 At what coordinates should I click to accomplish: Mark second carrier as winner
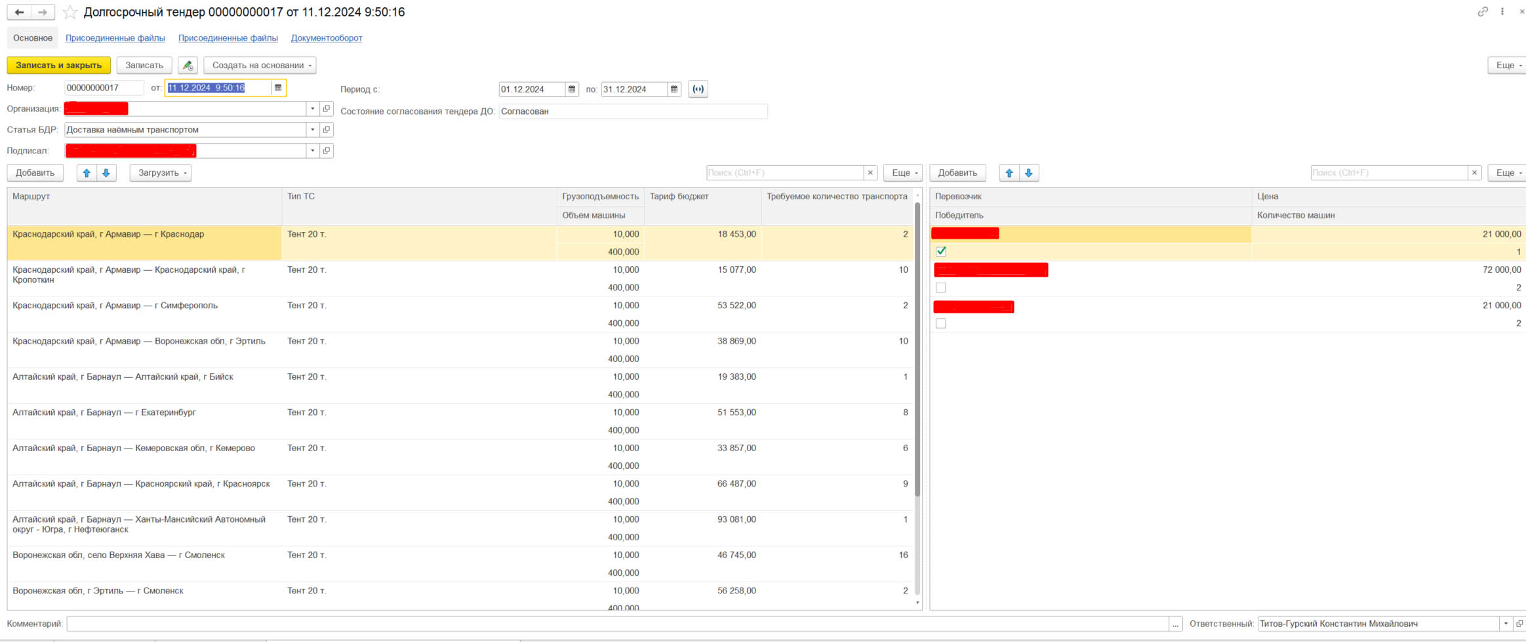(x=941, y=288)
